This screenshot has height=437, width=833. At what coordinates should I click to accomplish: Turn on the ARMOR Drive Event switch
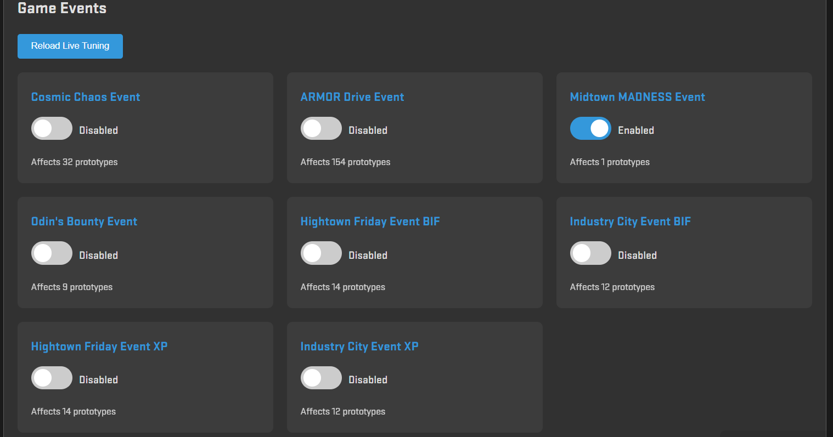point(321,129)
